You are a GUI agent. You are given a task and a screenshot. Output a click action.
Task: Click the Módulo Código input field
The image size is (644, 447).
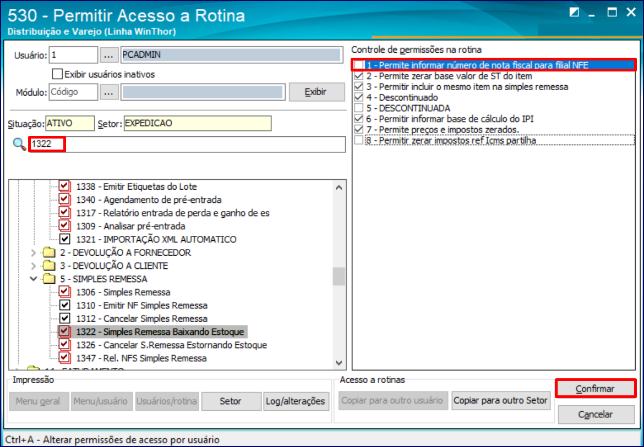73,92
